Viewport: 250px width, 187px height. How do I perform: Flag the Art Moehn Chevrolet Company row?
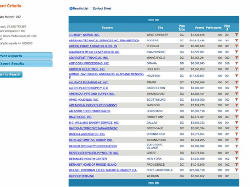[x=237, y=105]
